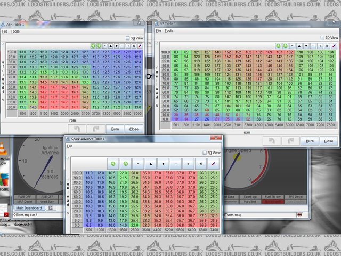Image resolution: width=341 pixels, height=256 pixels.
Task: Enable 3D View checkbox in AFR Table
Action: pos(127,38)
